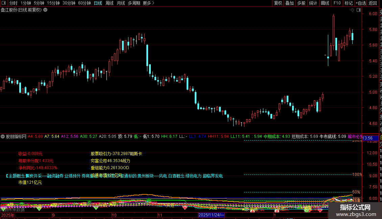Viewport: 382px width, 219px height.
Task: Click the 返回 back button
Action: (373, 3)
